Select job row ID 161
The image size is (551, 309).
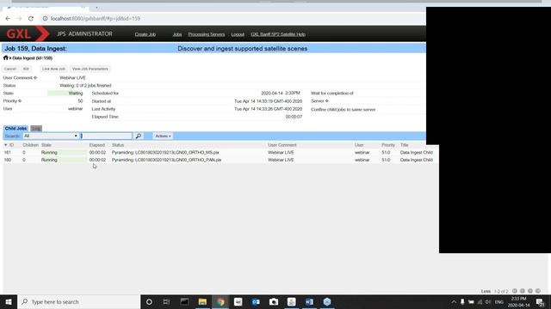220,153
